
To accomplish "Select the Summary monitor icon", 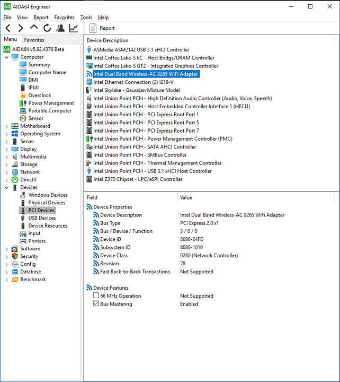I will click(23, 65).
